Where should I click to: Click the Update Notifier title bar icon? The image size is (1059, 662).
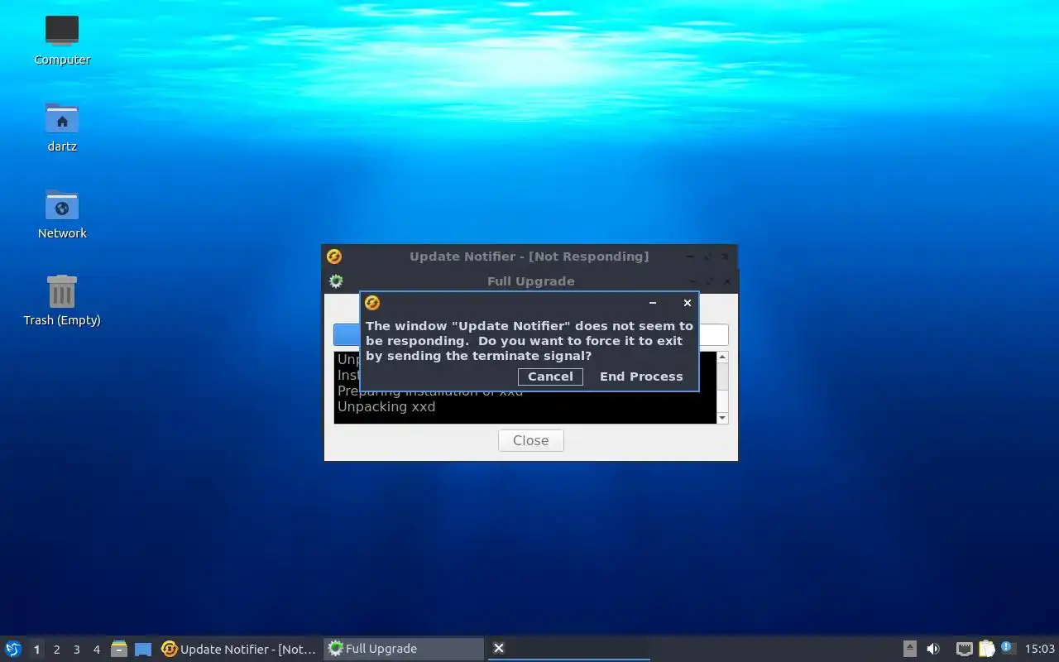tap(334, 257)
